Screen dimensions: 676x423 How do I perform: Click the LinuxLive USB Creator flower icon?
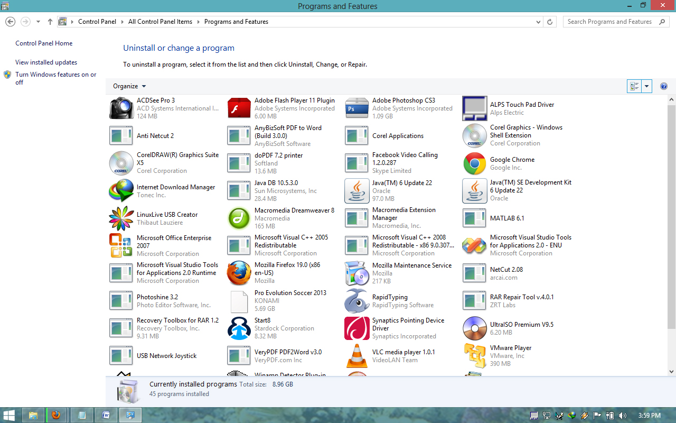coord(121,218)
